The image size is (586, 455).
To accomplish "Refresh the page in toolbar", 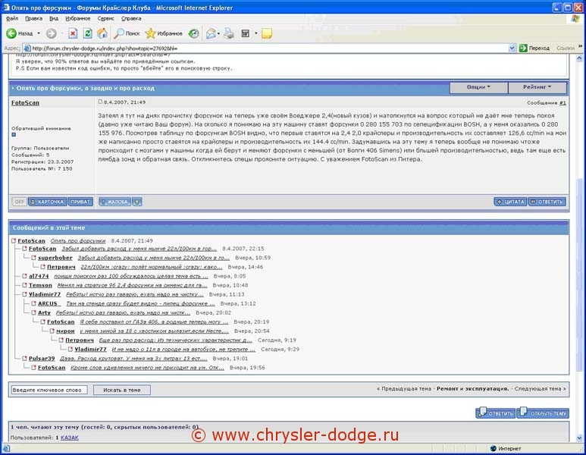I will pyautogui.click(x=87, y=33).
